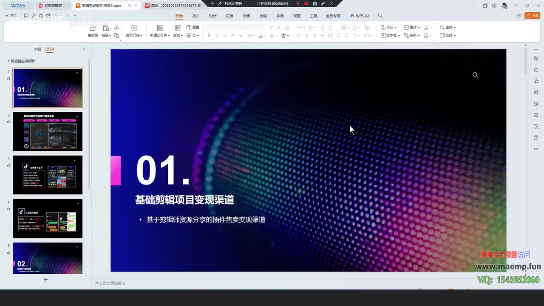Image resolution: width=544 pixels, height=306 pixels.
Task: Open the Text Box (文本框) dropdown
Action: pos(390,36)
